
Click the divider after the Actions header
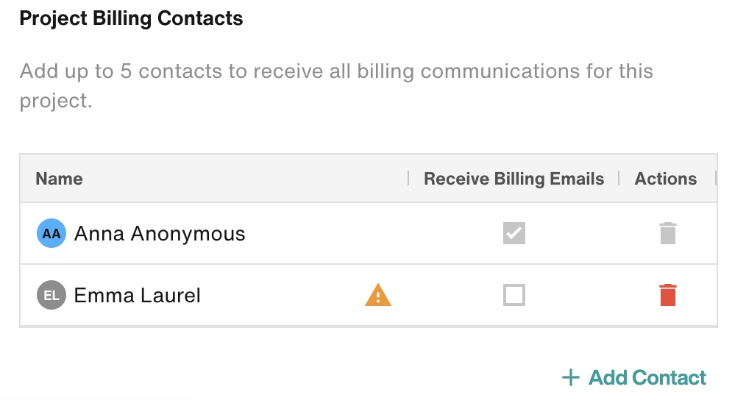[x=715, y=178]
